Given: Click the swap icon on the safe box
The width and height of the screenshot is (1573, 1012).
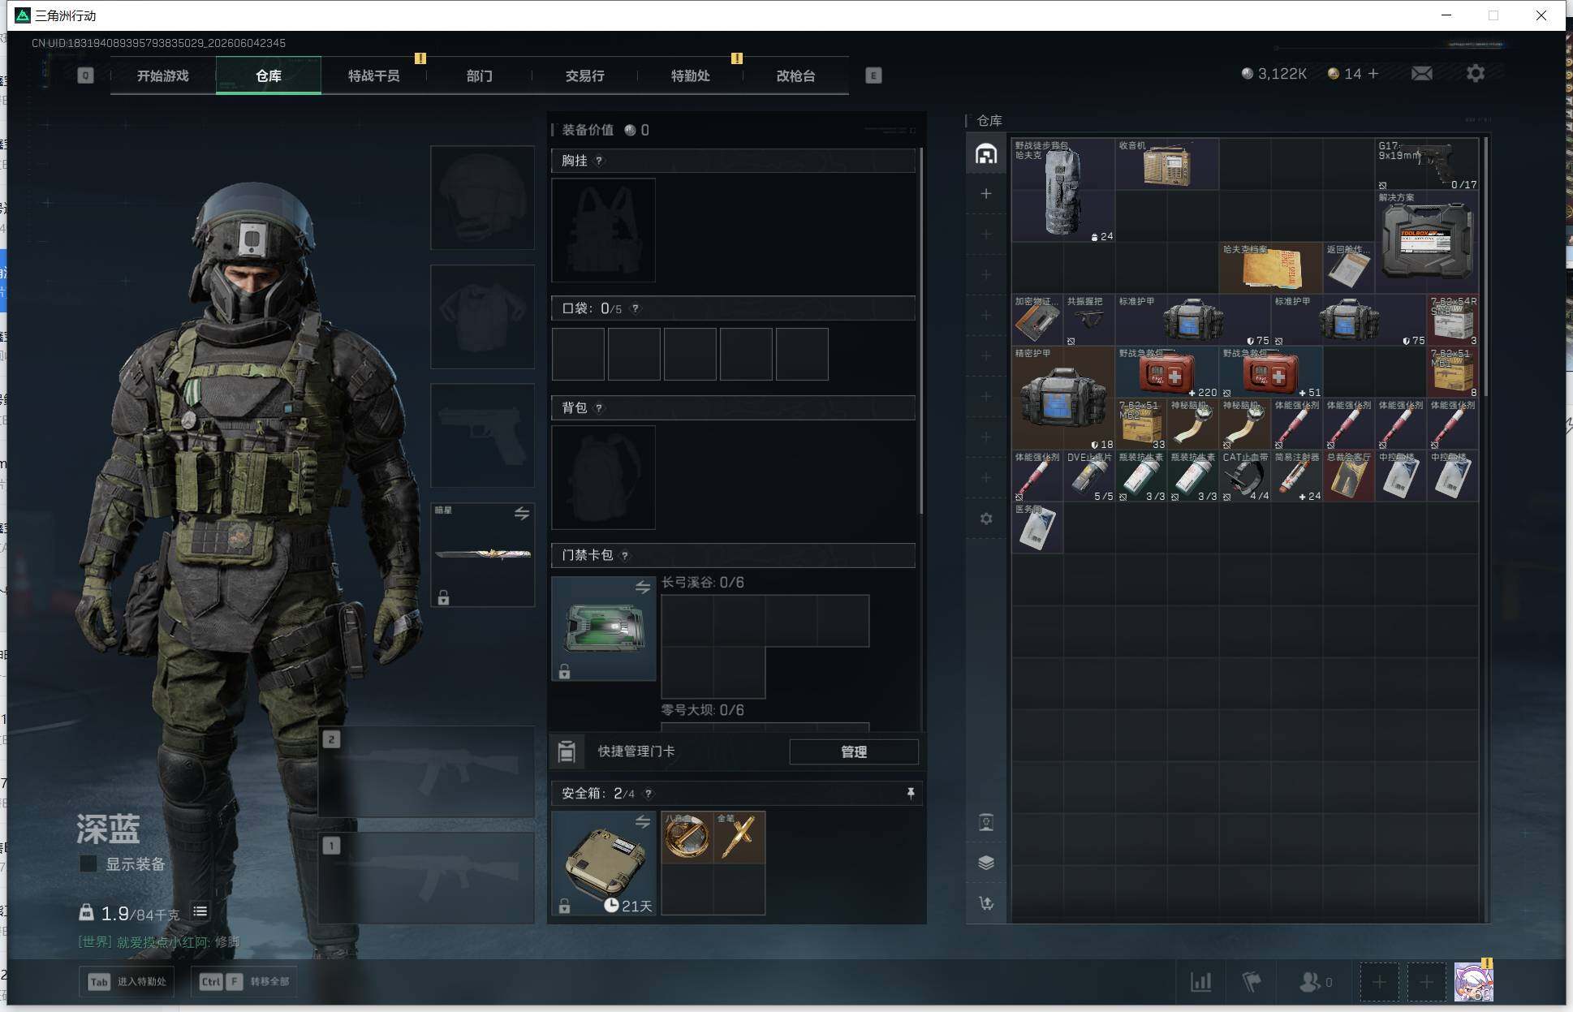Looking at the screenshot, I should click(x=642, y=821).
